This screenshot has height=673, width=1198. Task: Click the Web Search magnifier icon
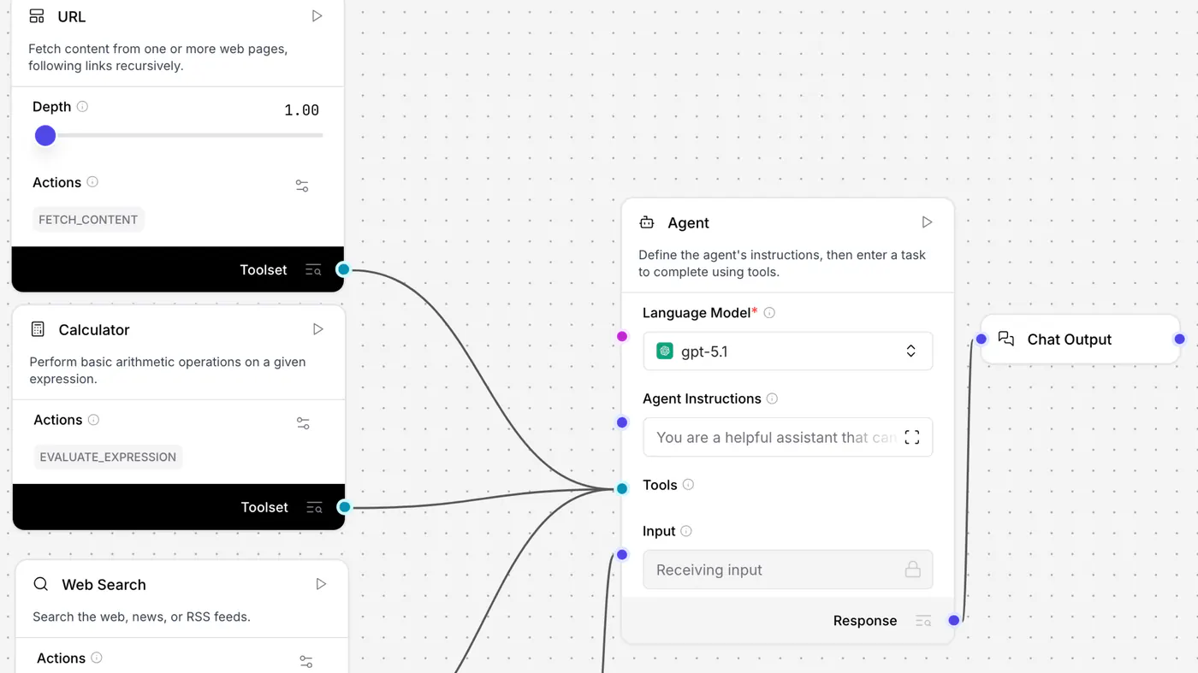point(40,584)
